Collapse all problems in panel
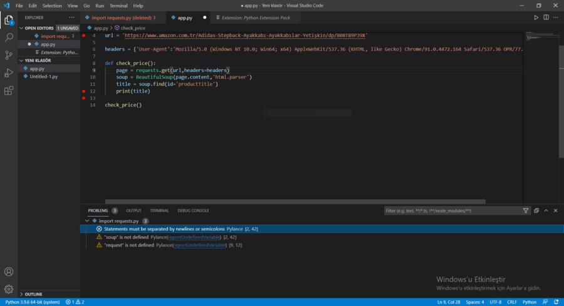This screenshot has width=564, height=306. (x=536, y=211)
